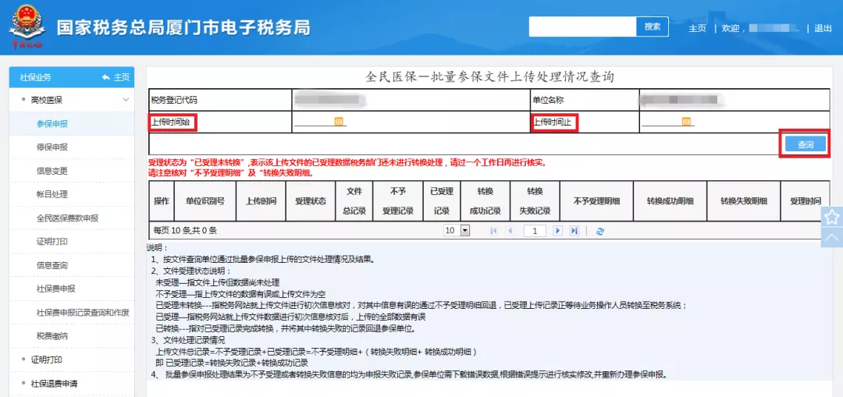843x397 pixels.
Task: Click 受理时间 column header
Action: [805, 201]
